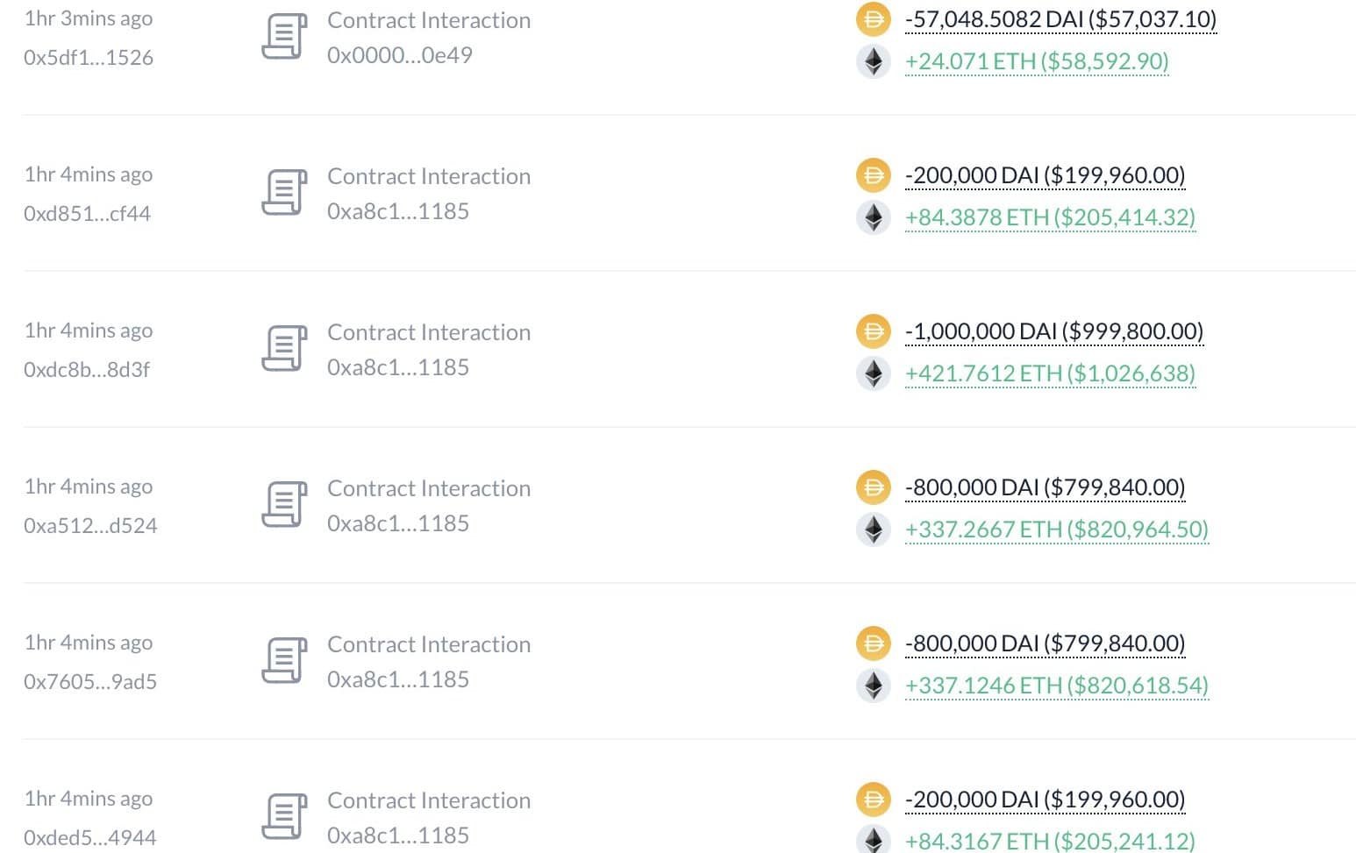Click DAI token icon next to -57,048.5082 DAI
Image resolution: width=1356 pixels, height=853 pixels.
pos(873,19)
